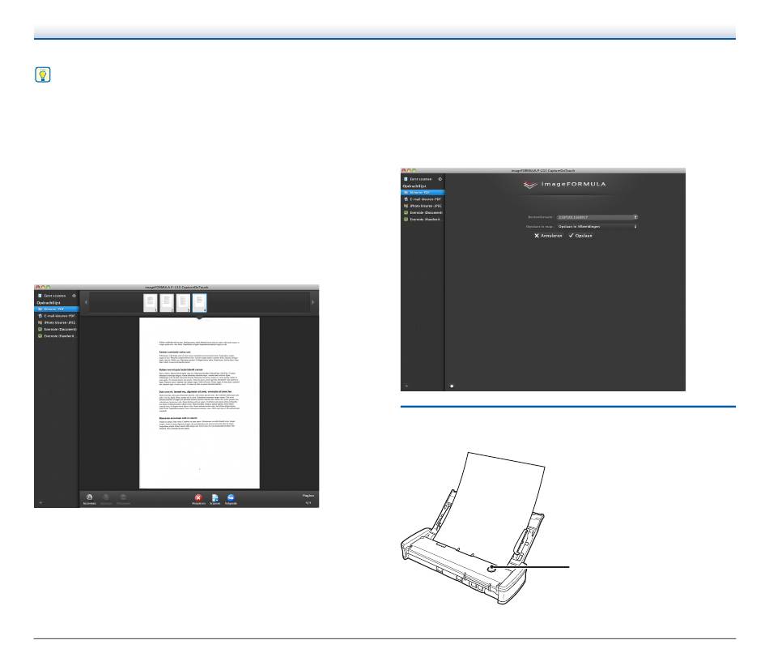Viewport: 769px width, 653px height.
Task: Select Scannen-PDF job in save window sidebar
Action: [x=423, y=193]
